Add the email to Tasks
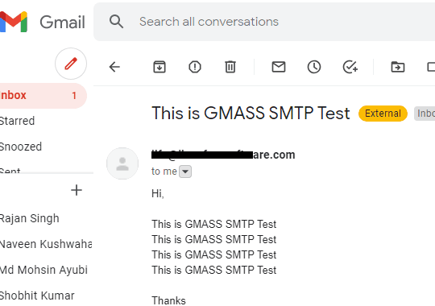435x306 pixels. pyautogui.click(x=350, y=67)
